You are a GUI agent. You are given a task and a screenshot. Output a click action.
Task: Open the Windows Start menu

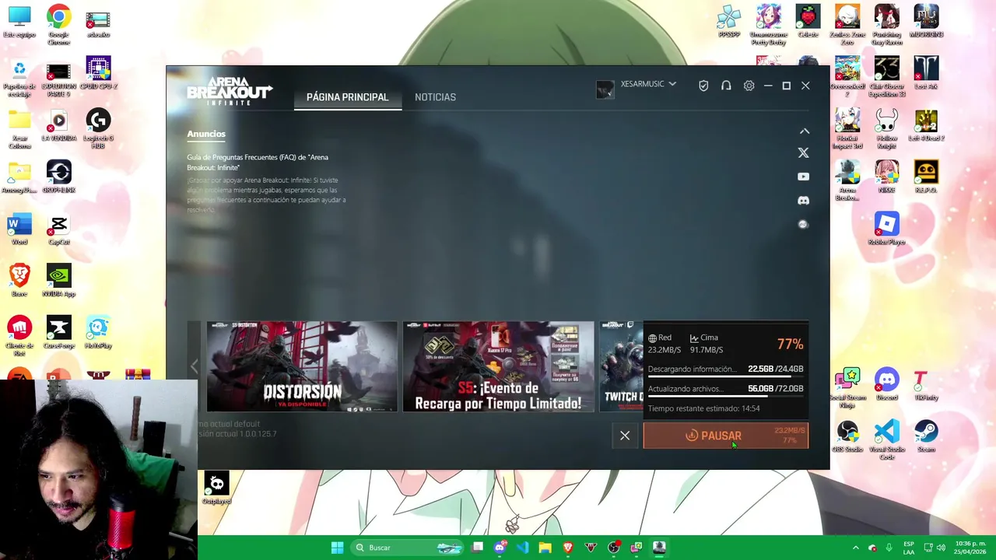coord(337,548)
